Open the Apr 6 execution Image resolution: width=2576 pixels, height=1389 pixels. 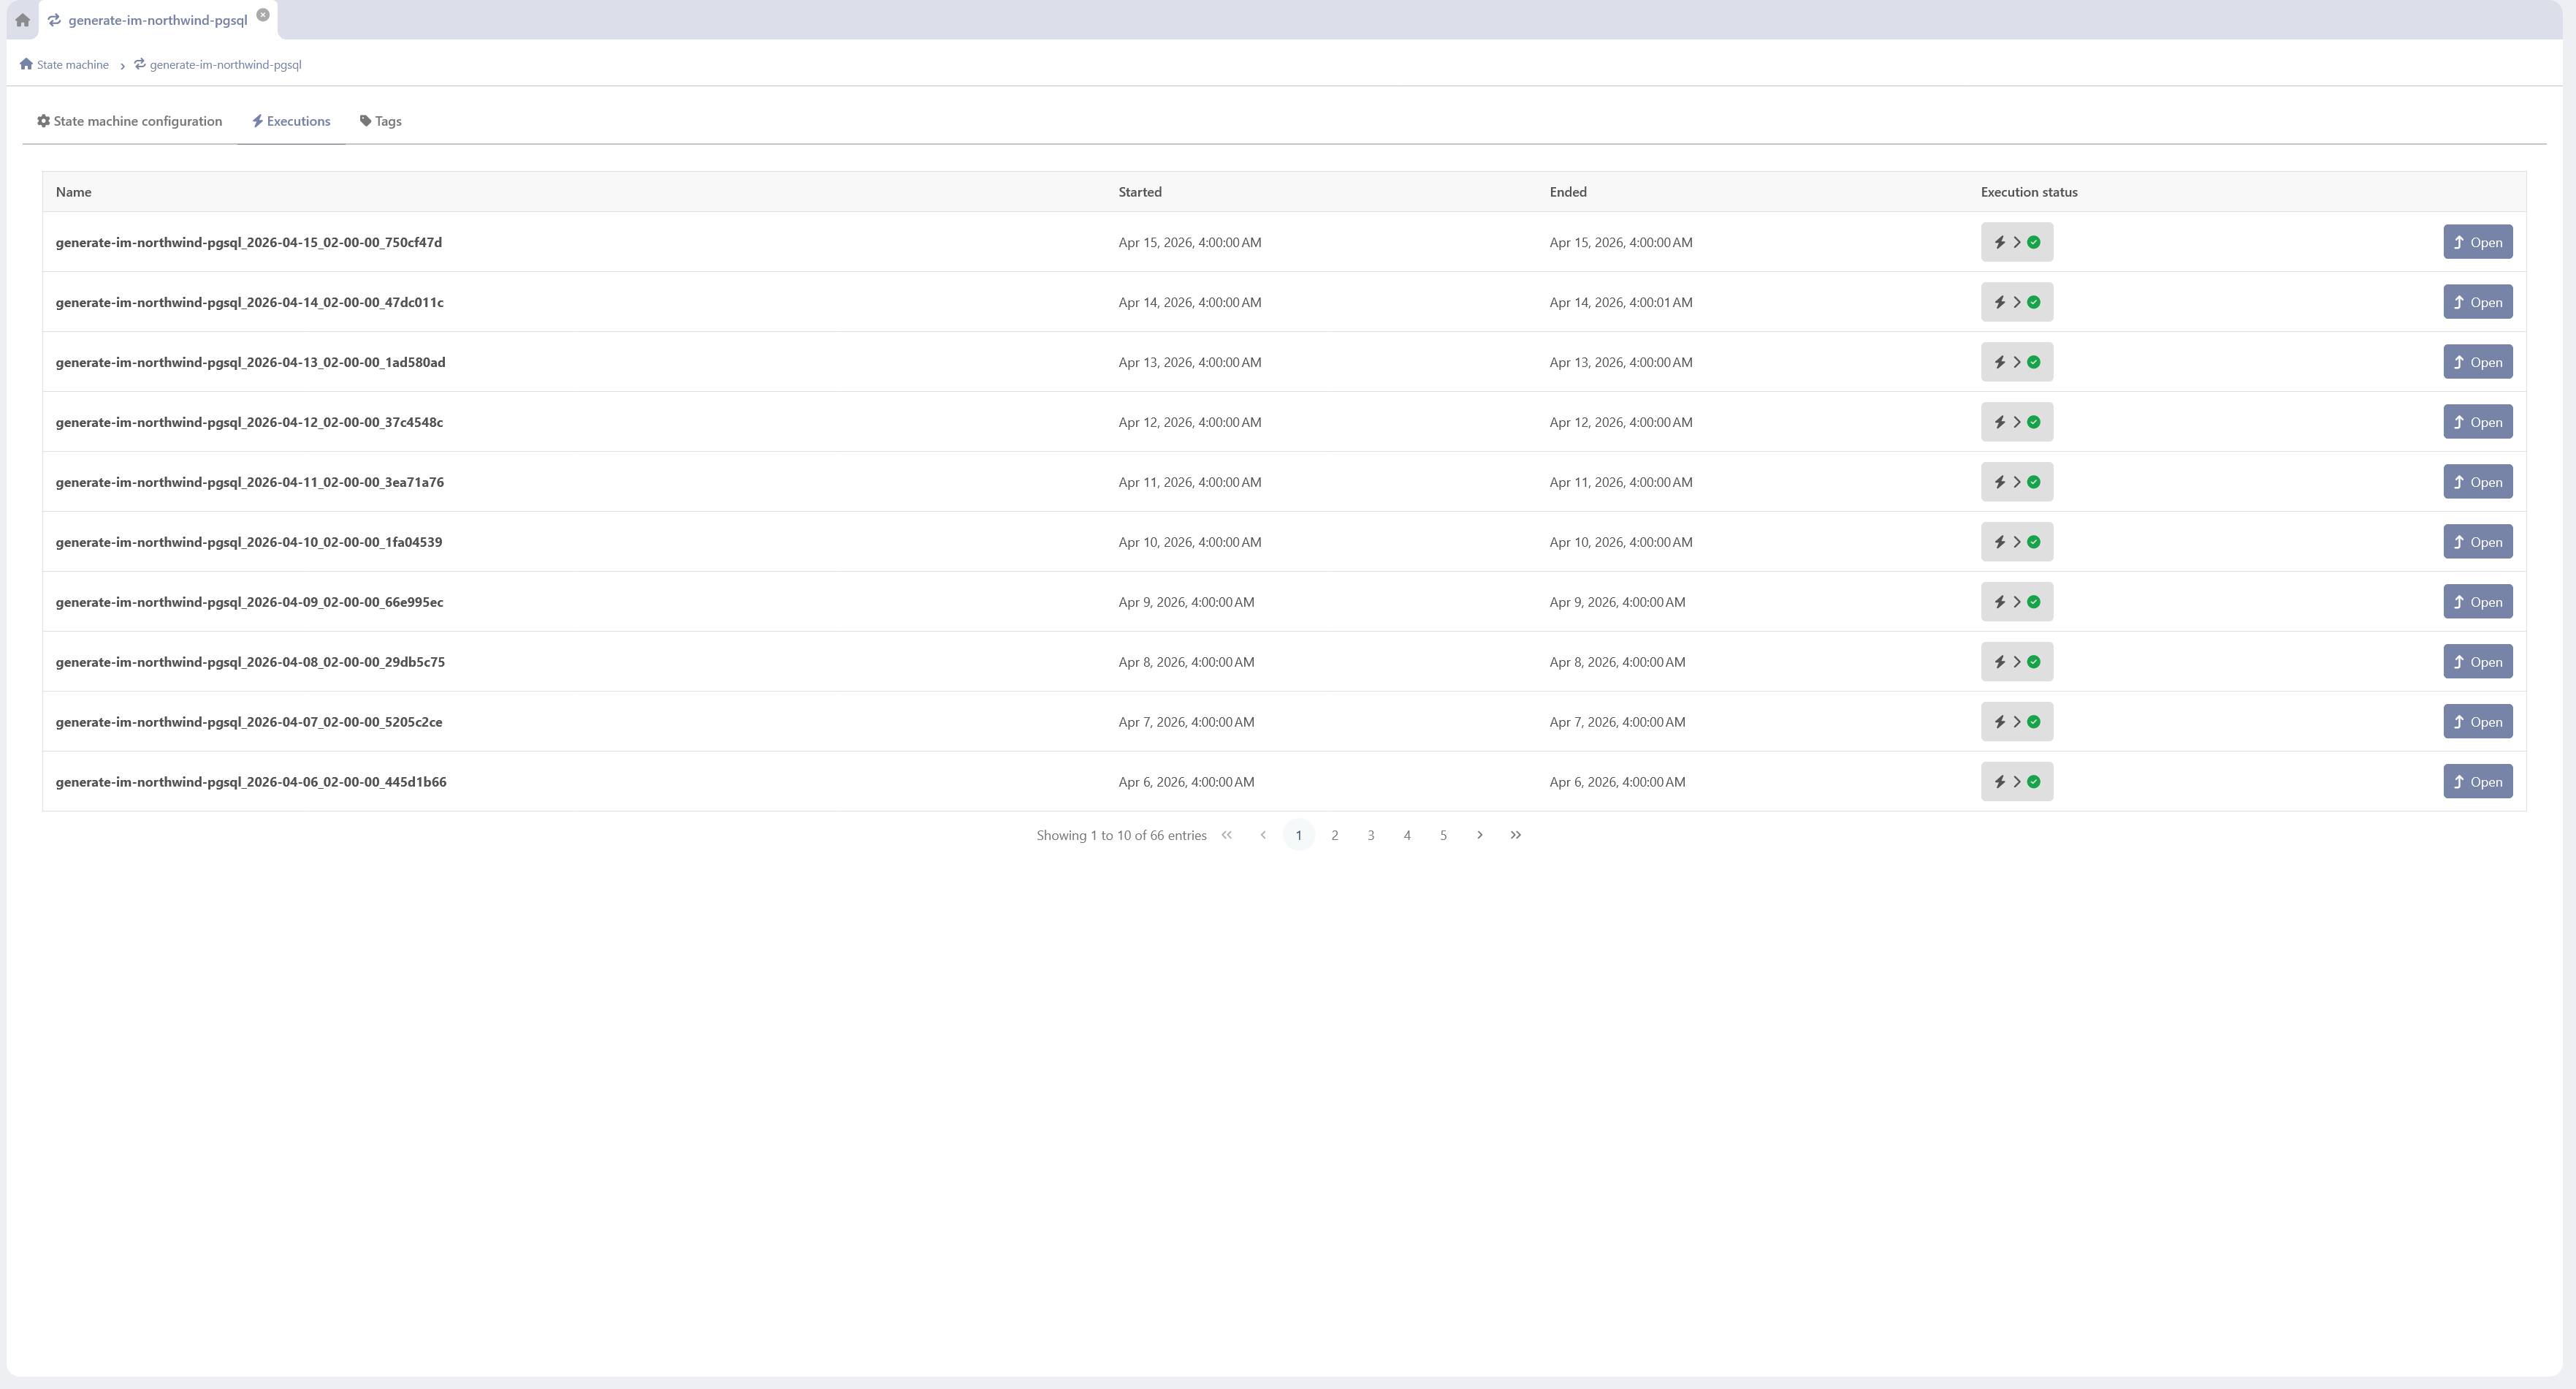[2477, 782]
